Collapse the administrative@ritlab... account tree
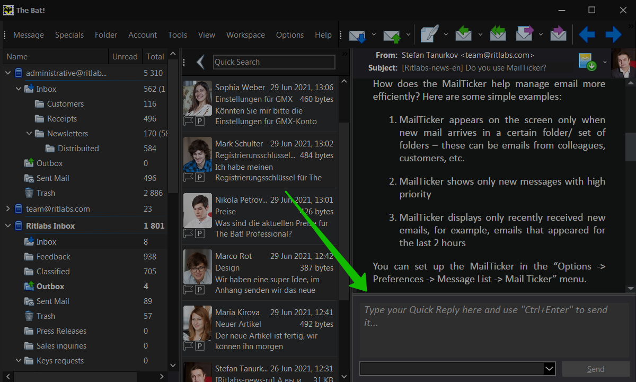Viewport: 636px width, 382px height. point(8,73)
